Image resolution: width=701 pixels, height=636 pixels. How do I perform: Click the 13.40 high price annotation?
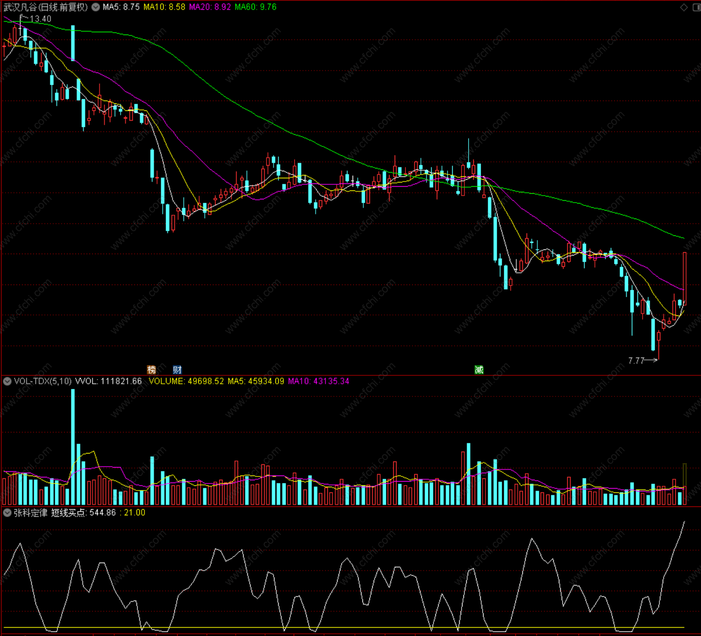(x=41, y=19)
